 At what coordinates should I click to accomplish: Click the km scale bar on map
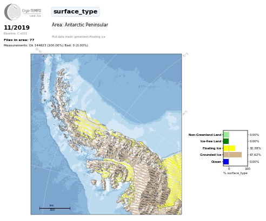(55, 208)
